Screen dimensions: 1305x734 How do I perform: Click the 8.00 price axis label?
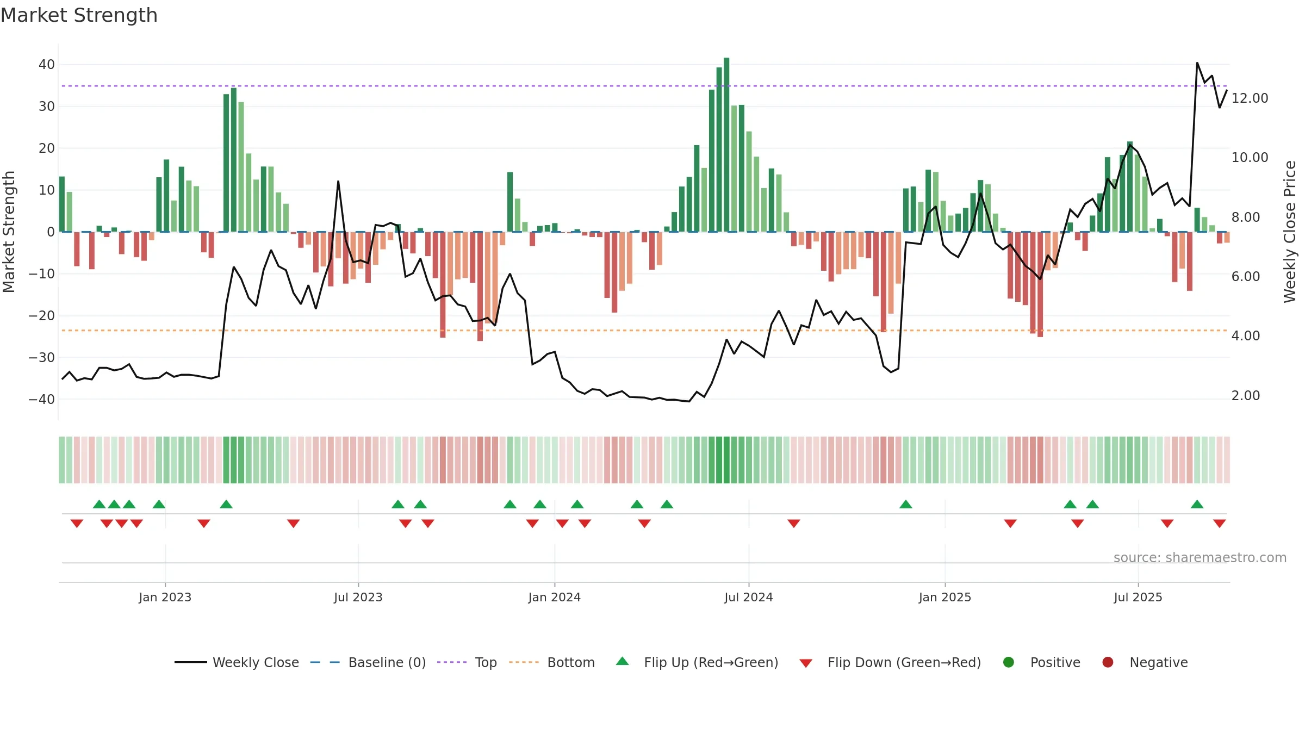(x=1246, y=217)
